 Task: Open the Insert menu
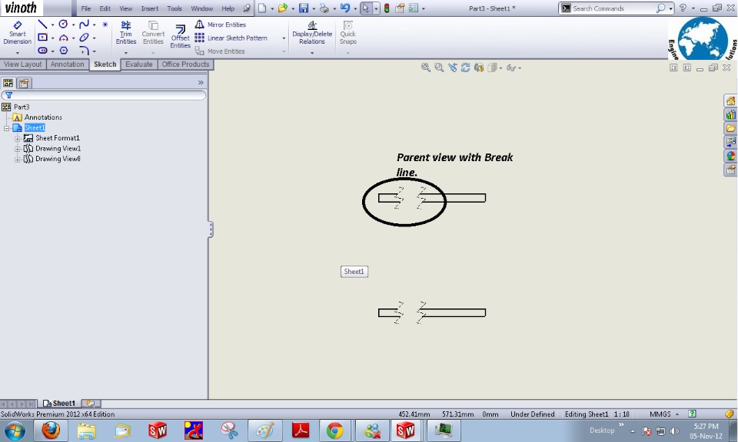point(150,8)
